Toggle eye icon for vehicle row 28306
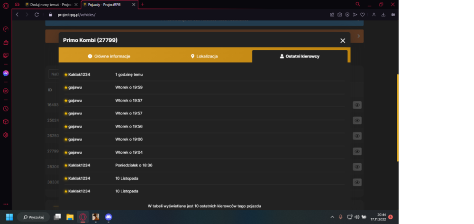Viewport: 474px width, 224px height. [x=357, y=167]
